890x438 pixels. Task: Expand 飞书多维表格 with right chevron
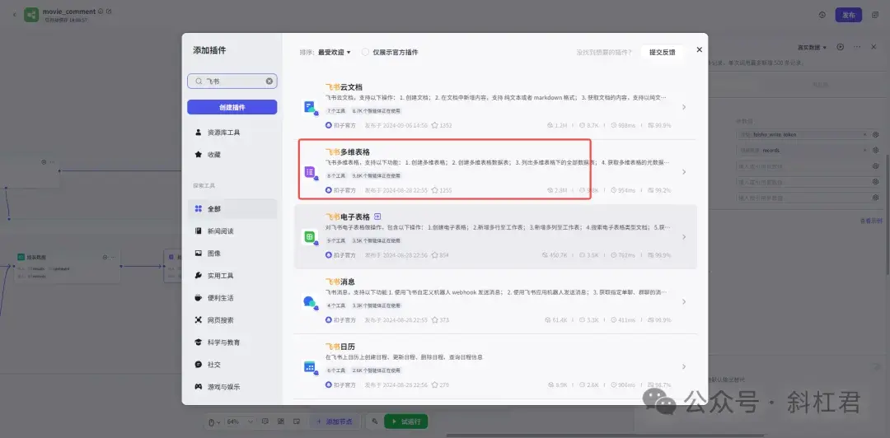[x=684, y=172]
